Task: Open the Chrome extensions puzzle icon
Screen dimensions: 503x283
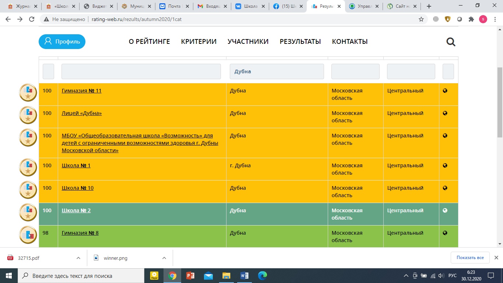Action: tap(471, 19)
